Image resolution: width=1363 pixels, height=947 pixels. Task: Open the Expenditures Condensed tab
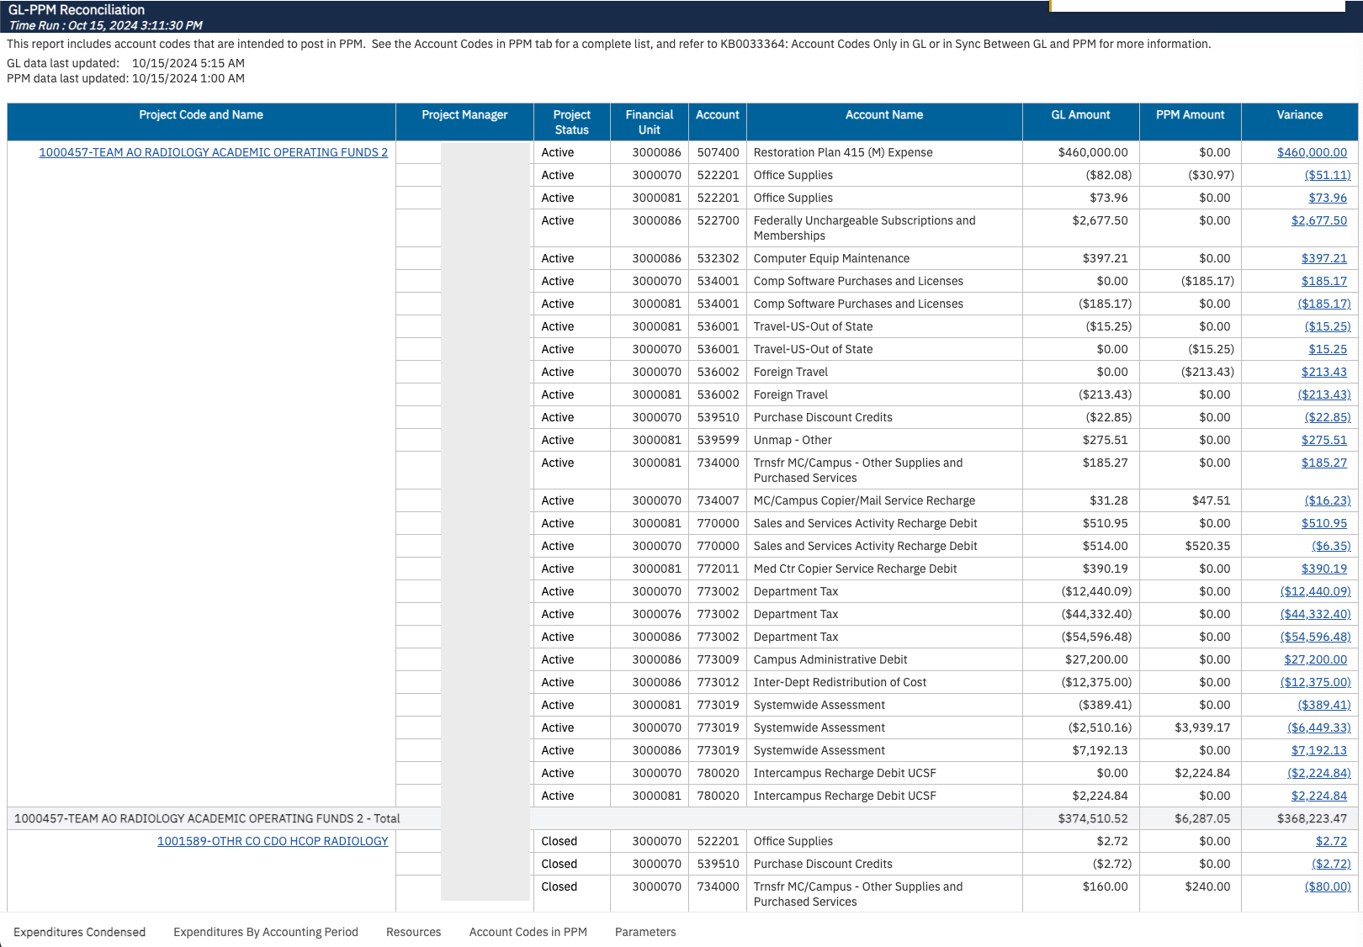pos(79,932)
